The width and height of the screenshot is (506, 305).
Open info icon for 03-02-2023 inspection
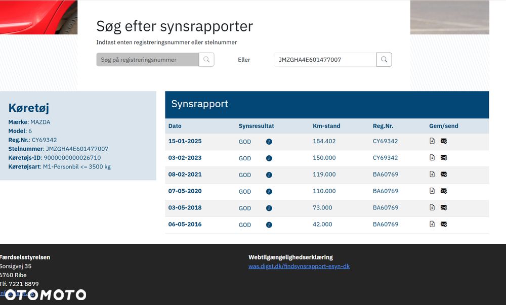tap(269, 158)
